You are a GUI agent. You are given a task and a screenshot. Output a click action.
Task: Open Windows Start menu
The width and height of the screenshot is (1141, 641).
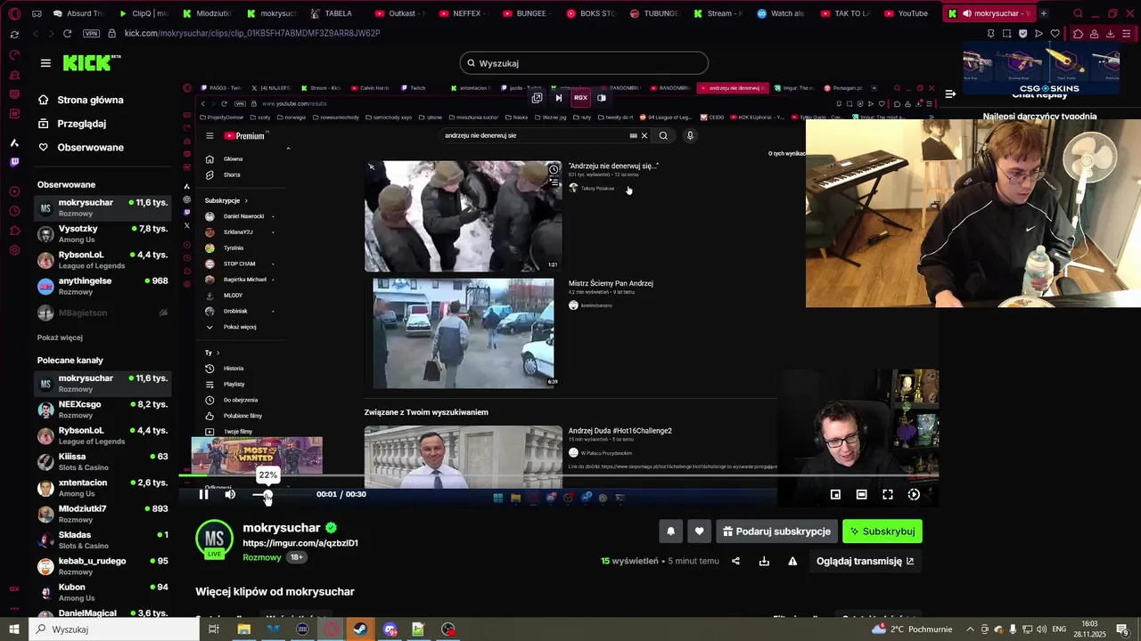pos(14,629)
